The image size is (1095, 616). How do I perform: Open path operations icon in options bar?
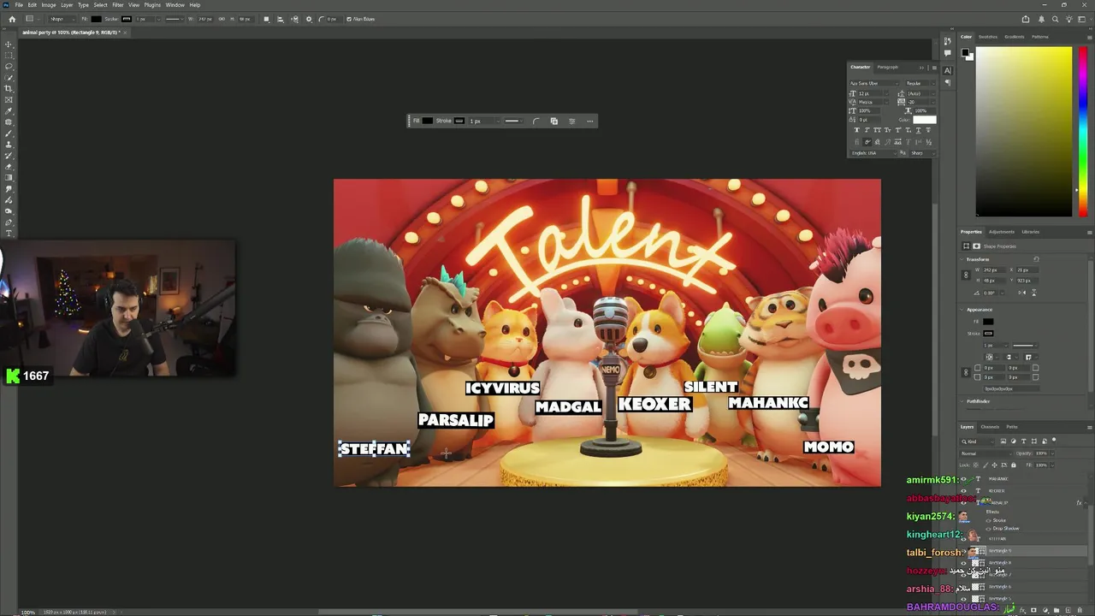pyautogui.click(x=266, y=19)
